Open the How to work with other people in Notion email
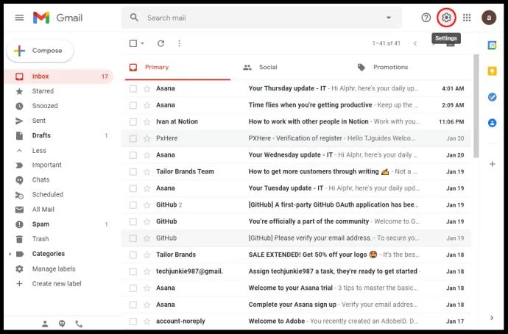 [x=296, y=121]
